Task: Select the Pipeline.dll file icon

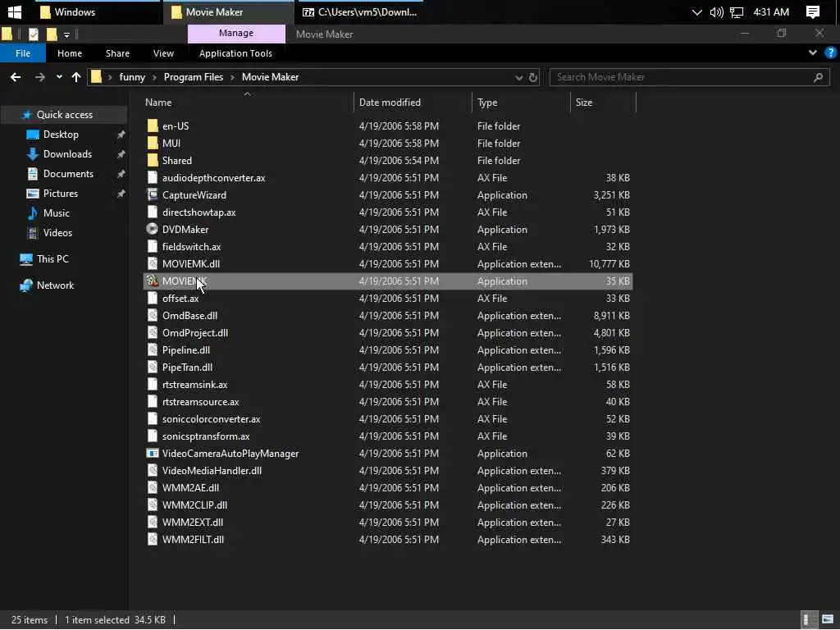Action: pos(153,349)
